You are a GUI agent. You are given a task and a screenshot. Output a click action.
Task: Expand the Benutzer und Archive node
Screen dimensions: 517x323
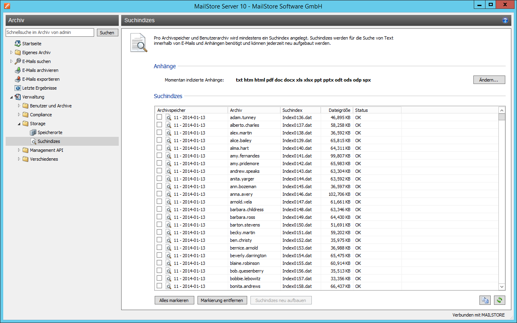click(x=19, y=106)
